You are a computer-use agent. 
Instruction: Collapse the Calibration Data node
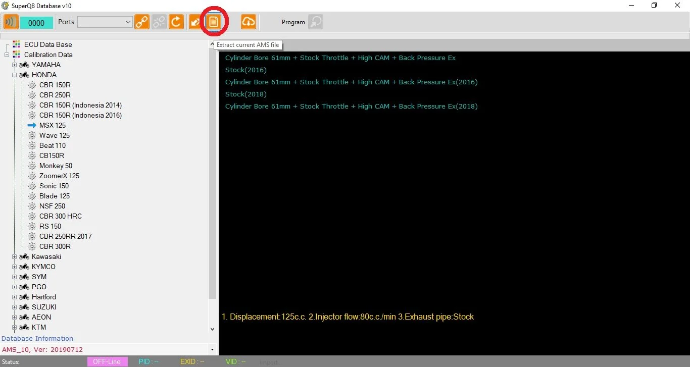click(7, 55)
